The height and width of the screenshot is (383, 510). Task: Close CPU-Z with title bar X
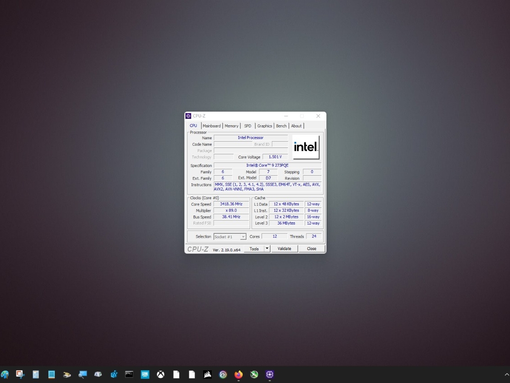[x=318, y=116]
